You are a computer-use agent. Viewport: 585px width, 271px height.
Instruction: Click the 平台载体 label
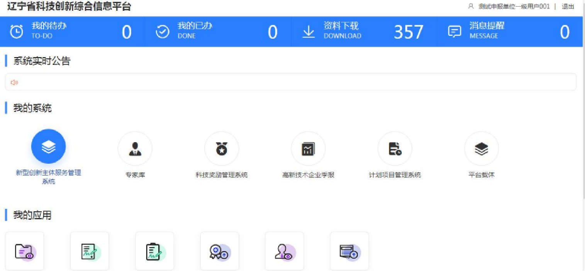482,175
